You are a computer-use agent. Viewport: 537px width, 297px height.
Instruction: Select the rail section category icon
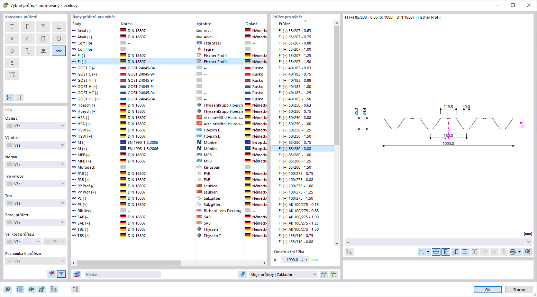[x=43, y=51]
